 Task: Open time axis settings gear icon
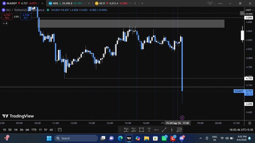(250, 123)
